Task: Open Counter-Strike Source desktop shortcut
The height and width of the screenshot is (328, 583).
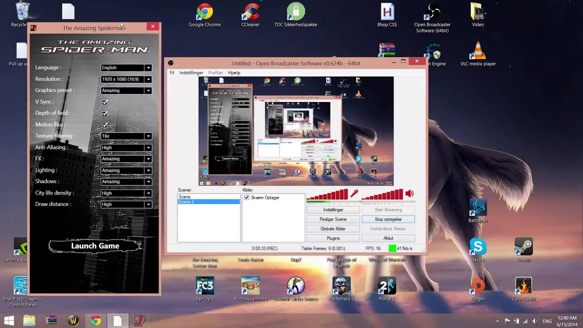Action: tap(296, 289)
